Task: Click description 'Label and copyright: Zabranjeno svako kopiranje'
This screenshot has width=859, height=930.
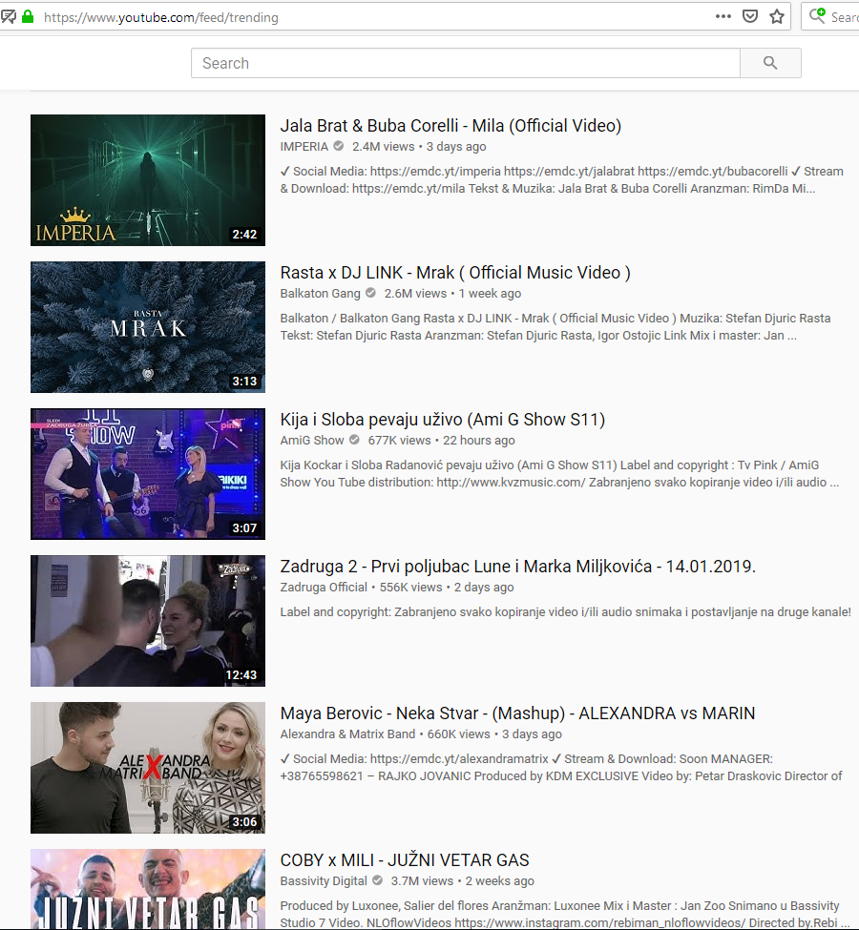Action: [565, 612]
